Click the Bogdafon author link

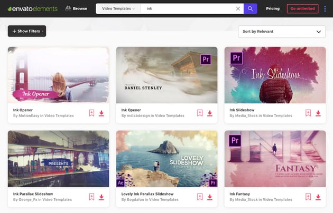[135, 199]
